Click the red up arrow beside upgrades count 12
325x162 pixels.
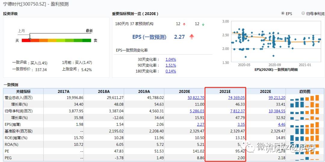point(184,24)
